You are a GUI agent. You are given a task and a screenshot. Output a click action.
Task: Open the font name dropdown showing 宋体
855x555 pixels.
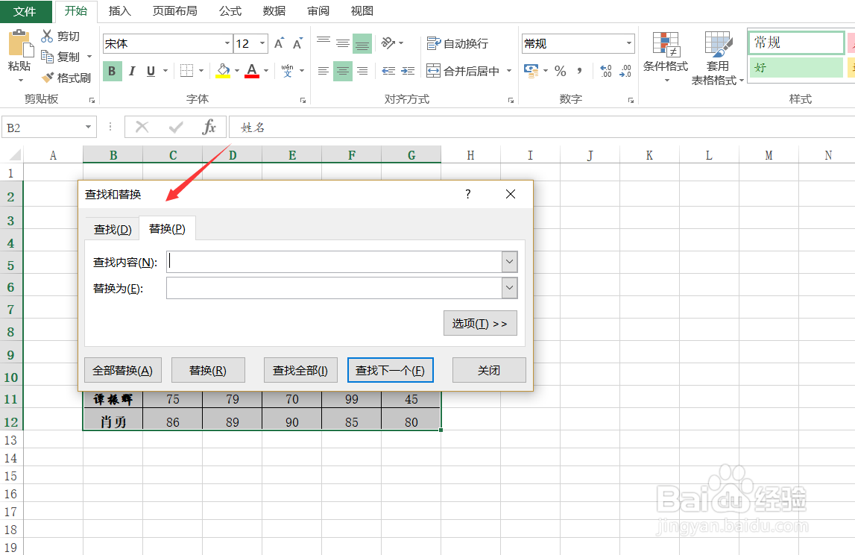click(x=229, y=43)
